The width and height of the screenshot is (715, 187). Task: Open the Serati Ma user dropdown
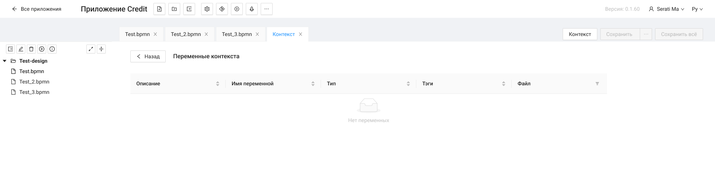click(667, 9)
